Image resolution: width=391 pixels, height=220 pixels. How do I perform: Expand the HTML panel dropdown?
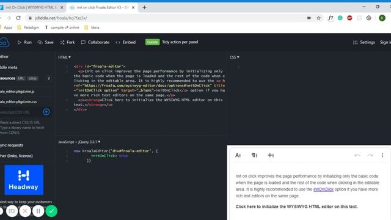click(64, 57)
